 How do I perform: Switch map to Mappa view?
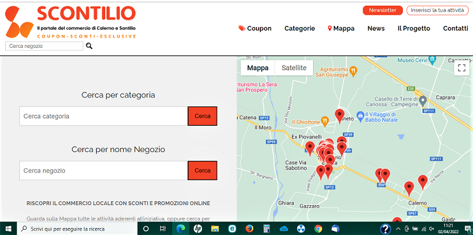pos(258,68)
